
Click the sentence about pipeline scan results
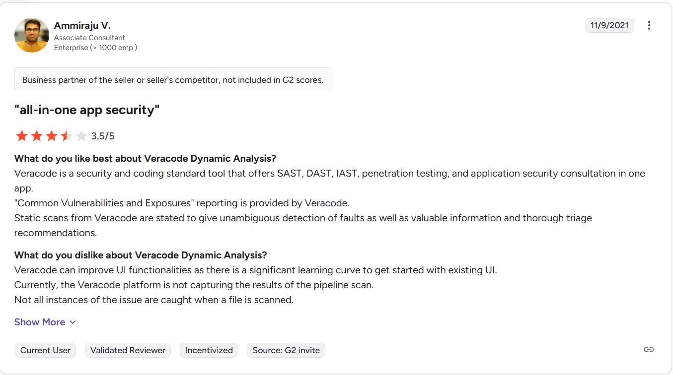[194, 285]
